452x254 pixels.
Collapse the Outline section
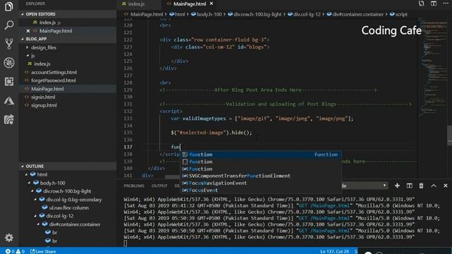tap(23, 167)
